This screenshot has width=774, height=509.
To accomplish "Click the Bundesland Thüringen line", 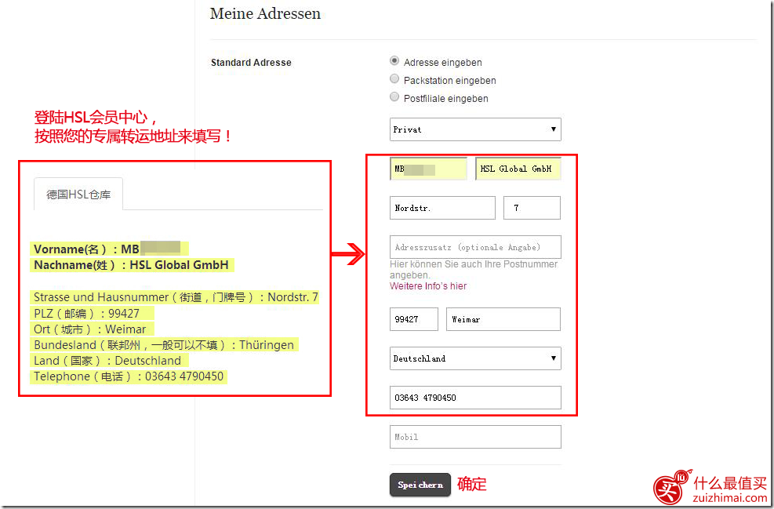I will [x=165, y=345].
